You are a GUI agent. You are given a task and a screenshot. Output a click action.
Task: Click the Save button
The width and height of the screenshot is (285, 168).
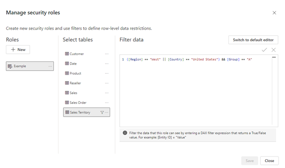[x=249, y=161]
